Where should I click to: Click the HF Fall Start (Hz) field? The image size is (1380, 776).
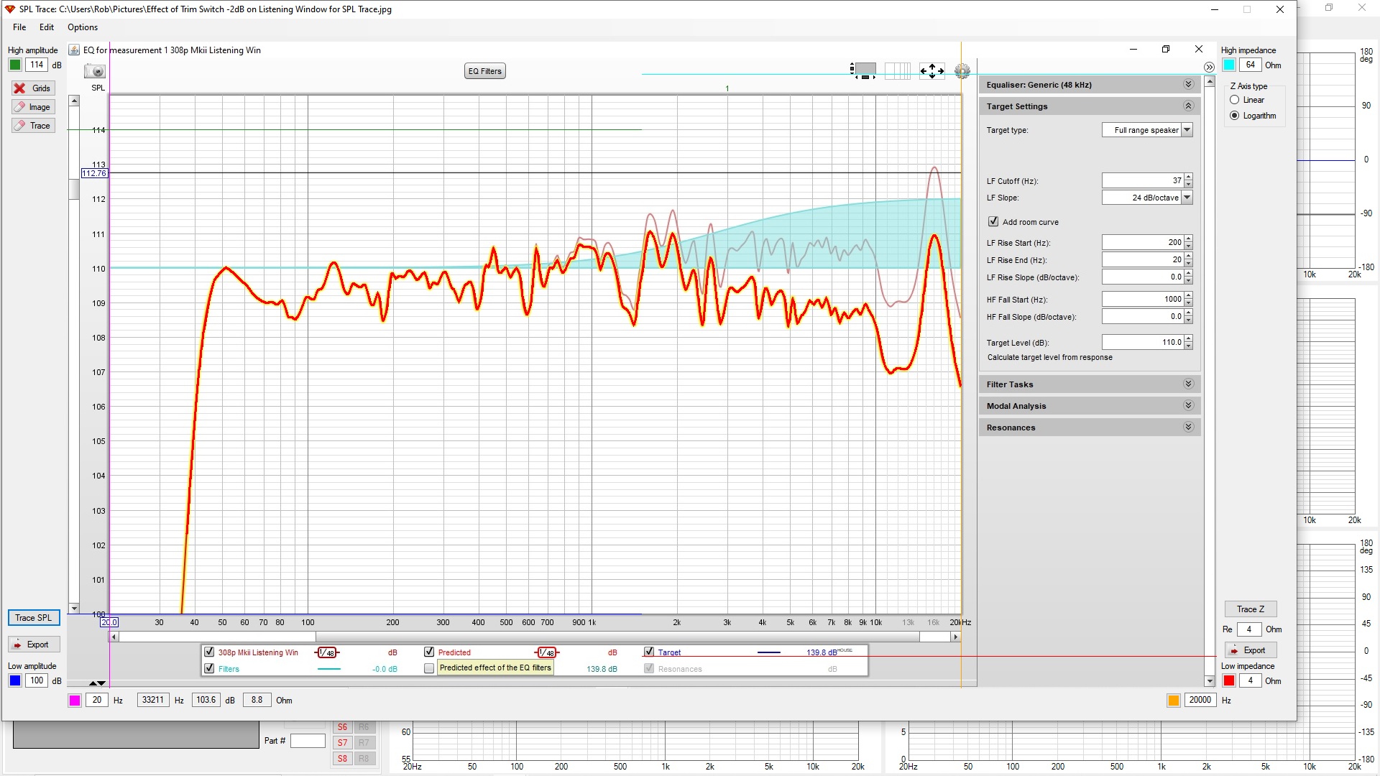pos(1143,299)
